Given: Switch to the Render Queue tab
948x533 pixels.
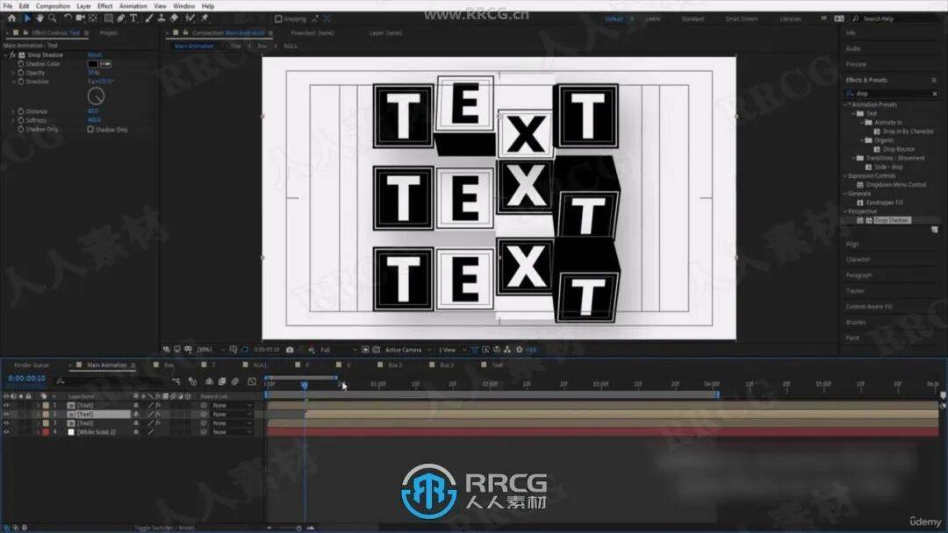Looking at the screenshot, I should click(31, 365).
